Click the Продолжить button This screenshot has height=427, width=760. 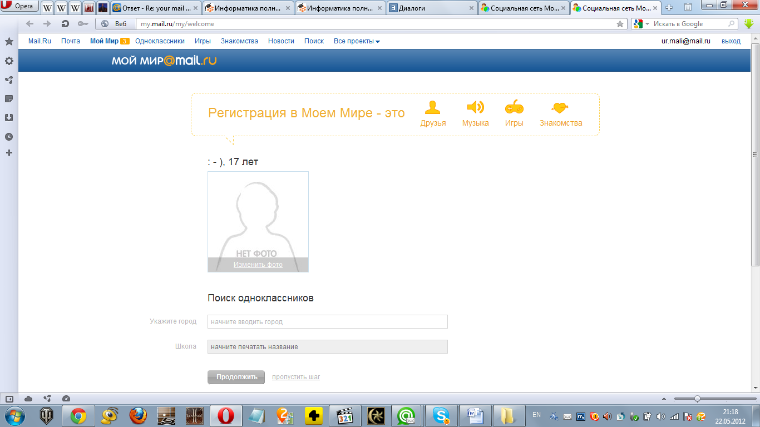[236, 377]
